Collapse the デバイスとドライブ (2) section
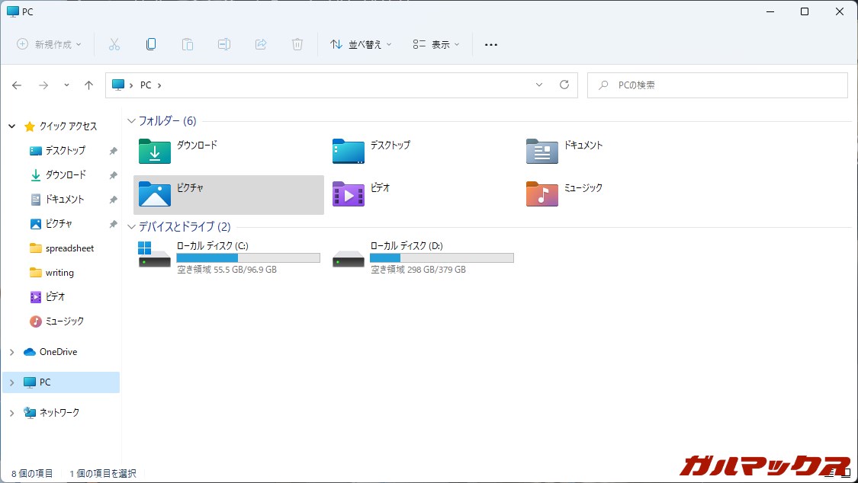This screenshot has height=483, width=858. click(x=131, y=226)
